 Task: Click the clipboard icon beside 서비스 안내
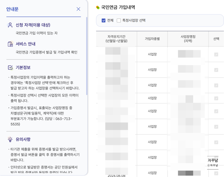10,44
